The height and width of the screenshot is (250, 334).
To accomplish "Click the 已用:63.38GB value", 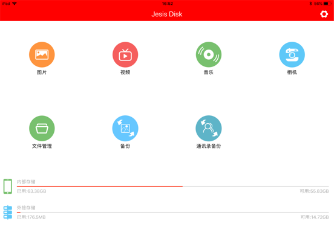I will (x=31, y=191).
